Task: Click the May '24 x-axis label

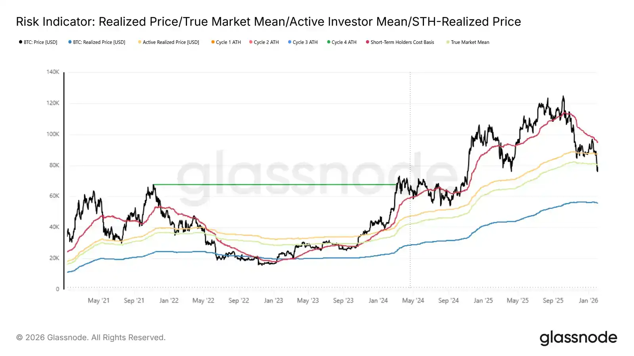Action: point(413,301)
